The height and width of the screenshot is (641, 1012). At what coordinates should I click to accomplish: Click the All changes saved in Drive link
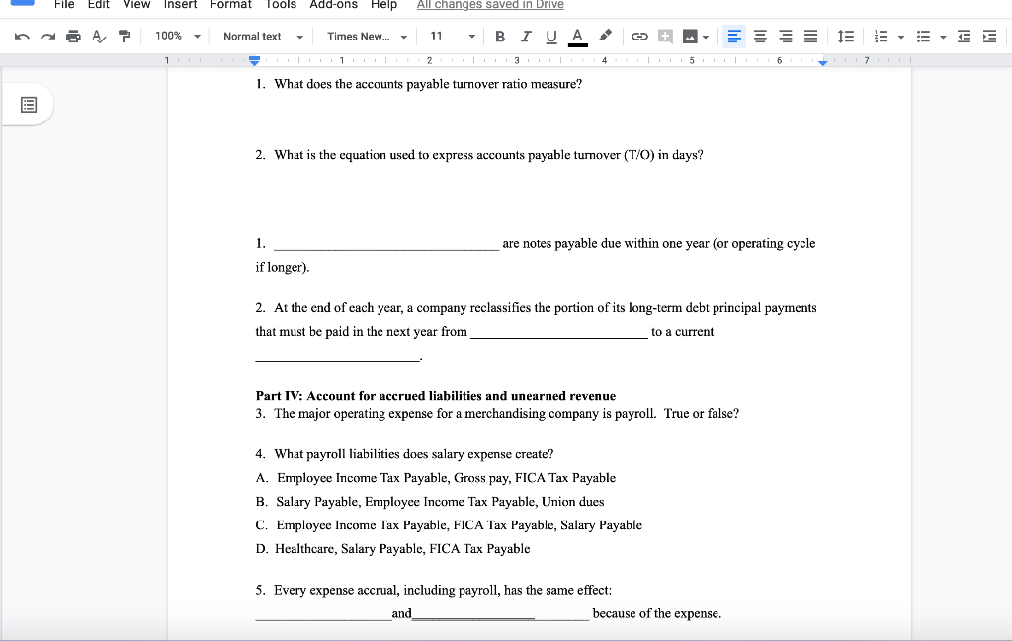488,5
